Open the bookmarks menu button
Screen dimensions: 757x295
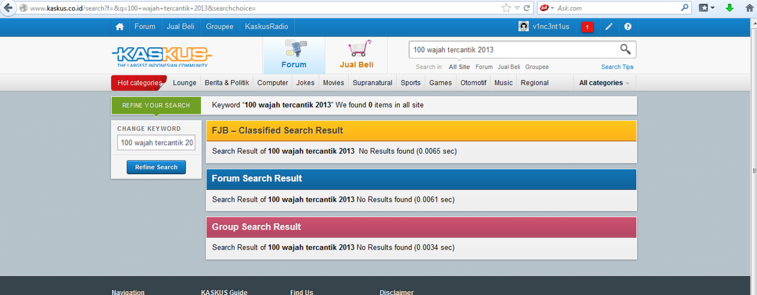pos(707,8)
